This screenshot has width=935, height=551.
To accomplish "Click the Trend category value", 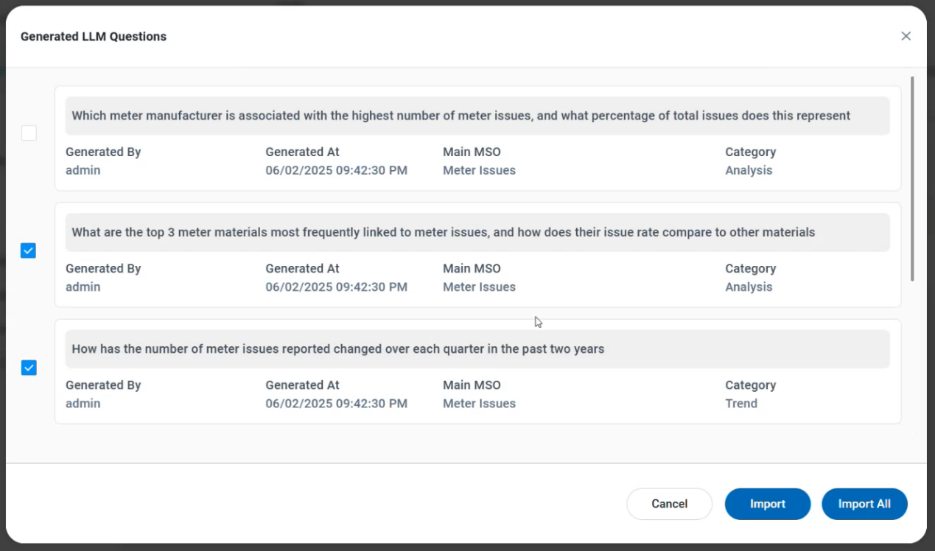I will (x=740, y=403).
